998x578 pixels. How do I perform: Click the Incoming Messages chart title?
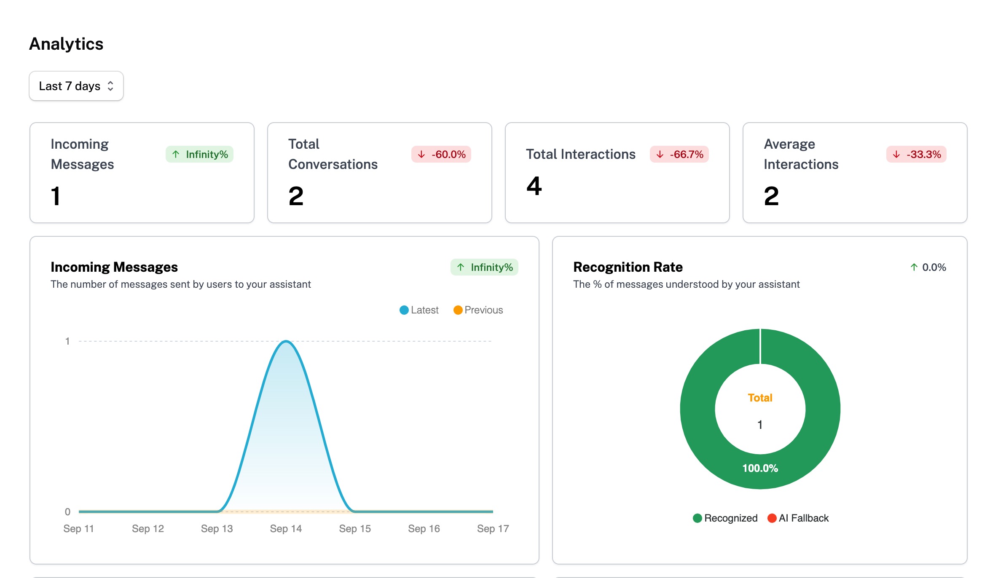click(x=114, y=267)
